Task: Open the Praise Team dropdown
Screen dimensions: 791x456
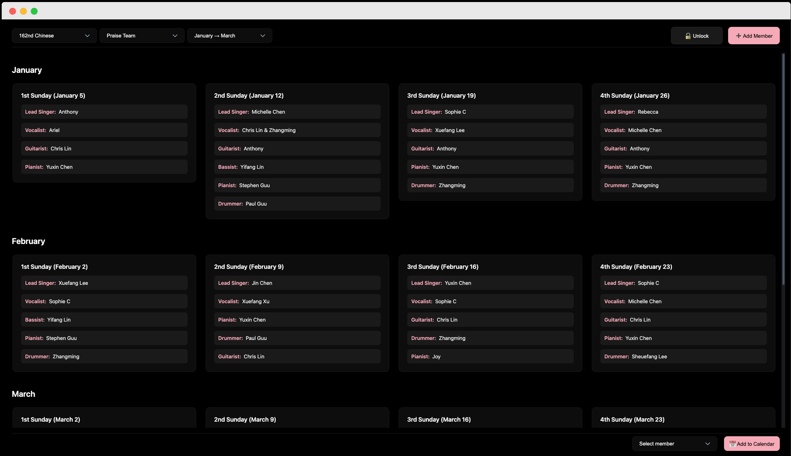Action: click(x=142, y=36)
